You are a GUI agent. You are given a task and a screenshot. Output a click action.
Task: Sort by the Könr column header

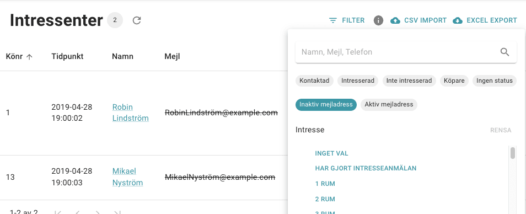click(x=19, y=57)
